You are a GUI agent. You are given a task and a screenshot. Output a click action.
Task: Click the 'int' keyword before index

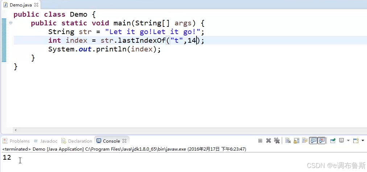[x=54, y=41]
